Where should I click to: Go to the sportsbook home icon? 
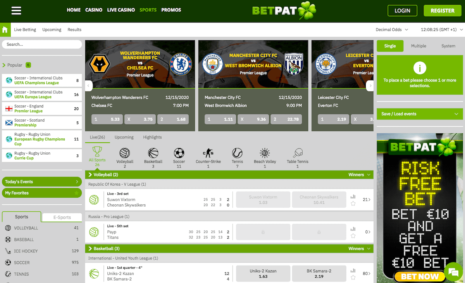[x=5, y=29]
